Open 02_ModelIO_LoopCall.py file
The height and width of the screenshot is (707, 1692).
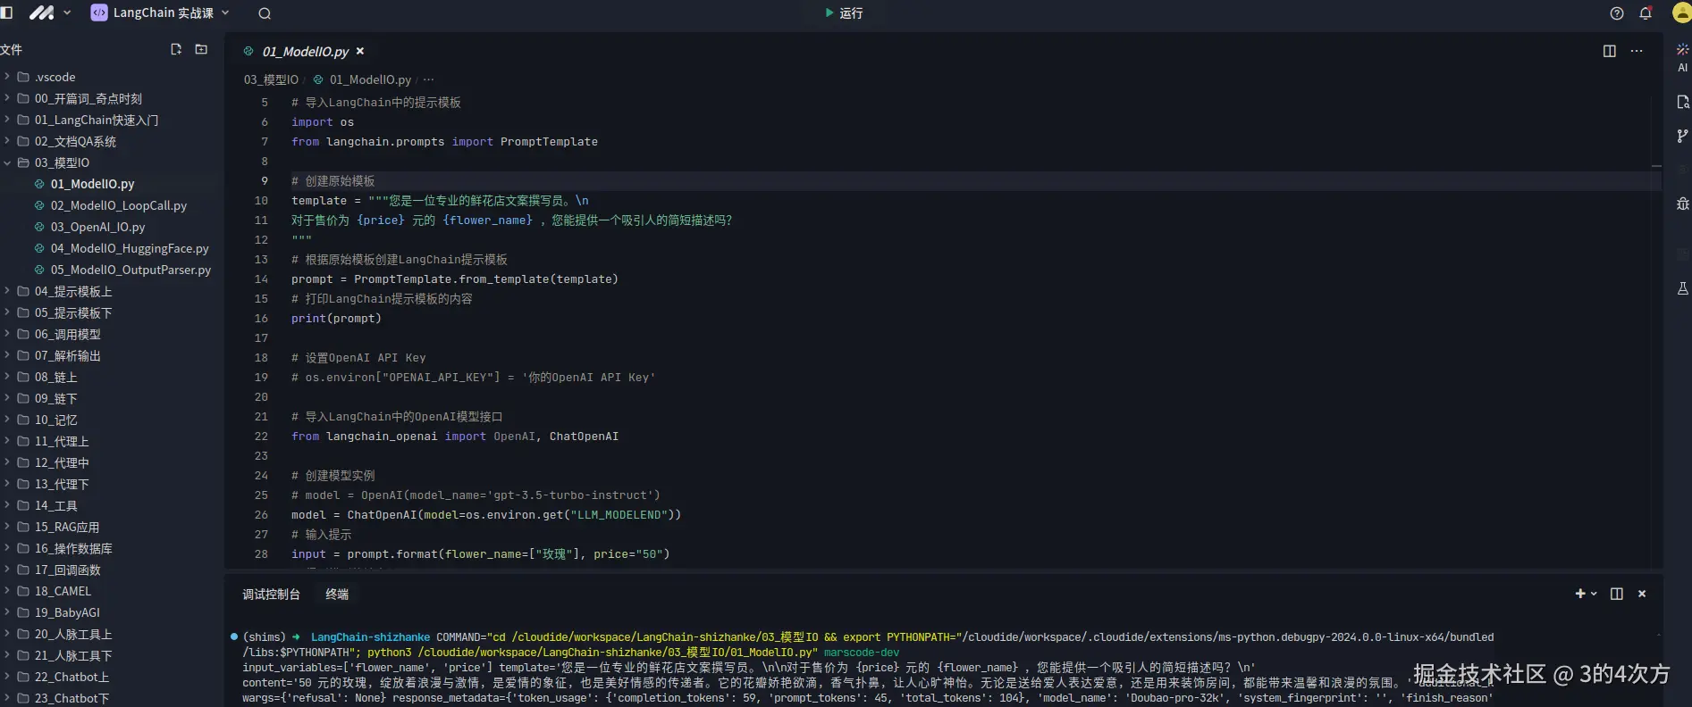(118, 206)
